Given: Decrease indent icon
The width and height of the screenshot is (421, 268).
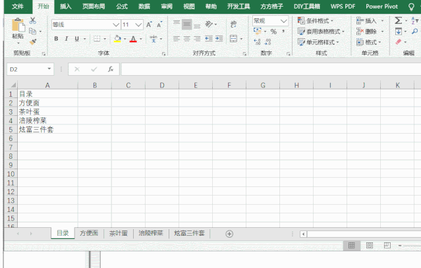Looking at the screenshot, I should 209,39.
